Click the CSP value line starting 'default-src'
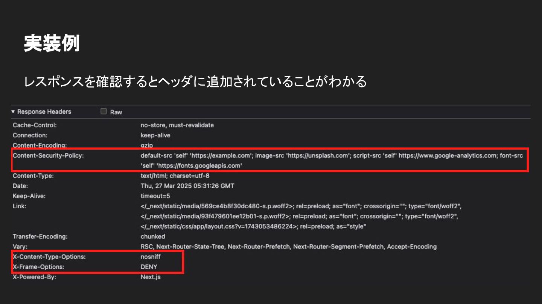 pyautogui.click(x=332, y=155)
